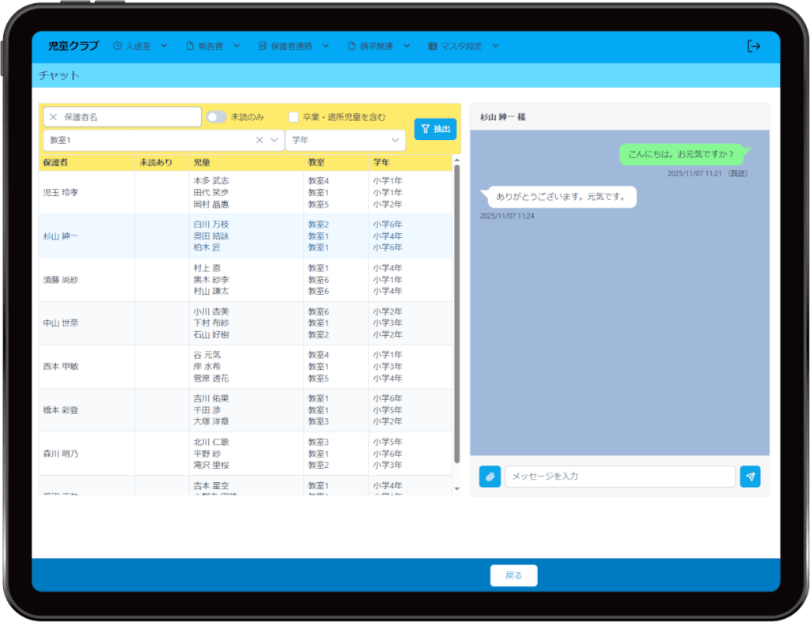Toggle the 未読のみ switch
The image size is (810, 622).
click(216, 117)
